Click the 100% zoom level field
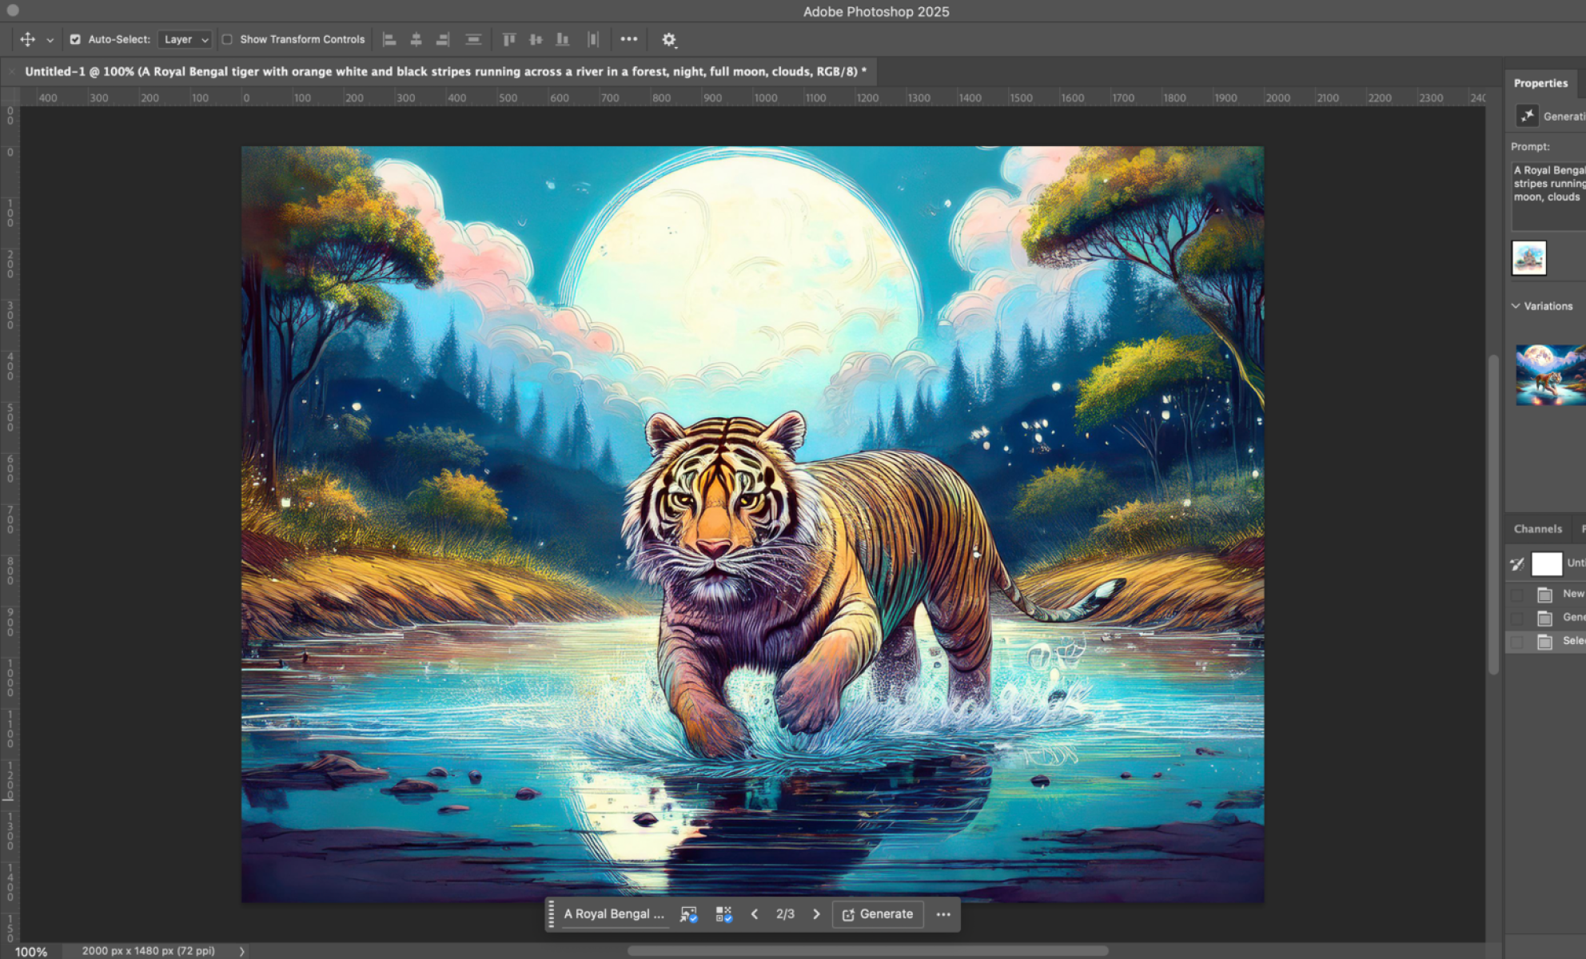1586x959 pixels. 31,951
